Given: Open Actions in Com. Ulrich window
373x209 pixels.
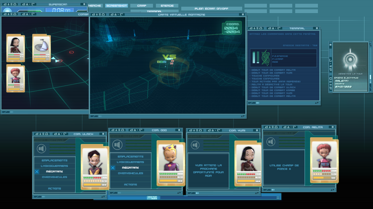Looking at the screenshot, I should [54, 188].
